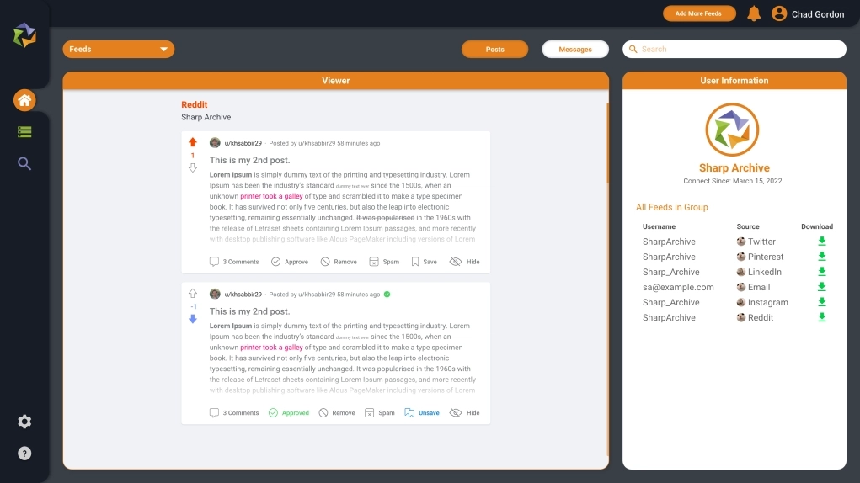Image resolution: width=860 pixels, height=483 pixels.
Task: Download the Reddit feed row
Action: [x=822, y=317]
